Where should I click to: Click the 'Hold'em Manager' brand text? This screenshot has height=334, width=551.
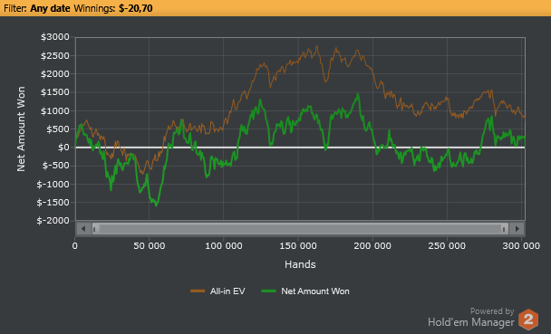[471, 321]
